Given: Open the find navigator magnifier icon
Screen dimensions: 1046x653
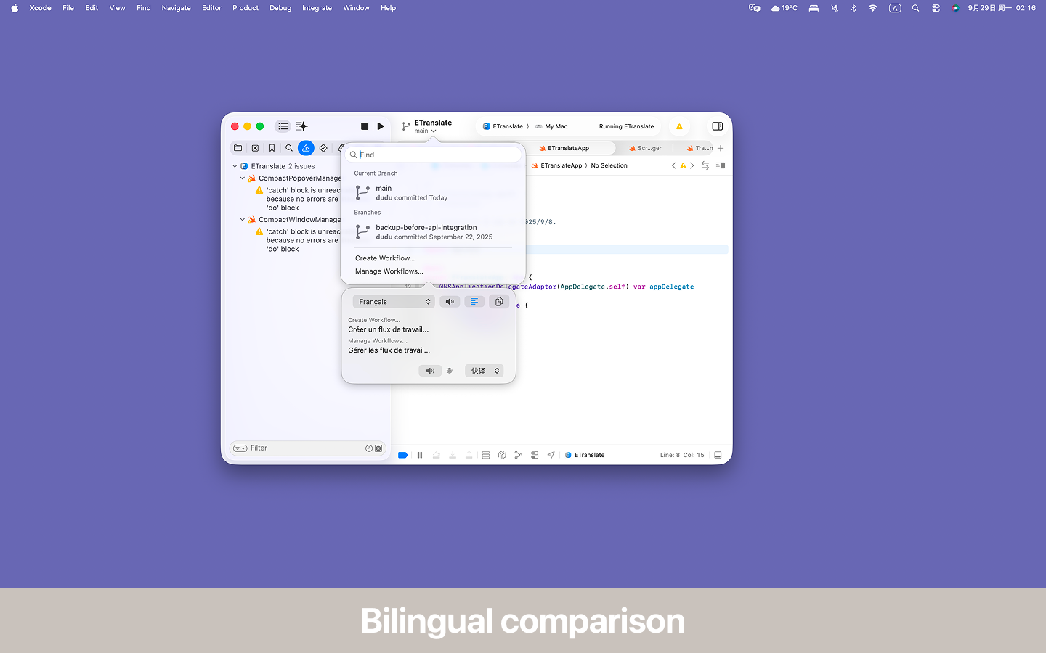Looking at the screenshot, I should coord(289,148).
